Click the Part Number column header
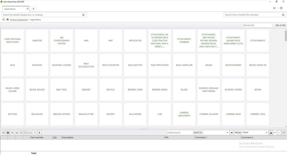Screen dimensions: 287x155 (41, 137)
